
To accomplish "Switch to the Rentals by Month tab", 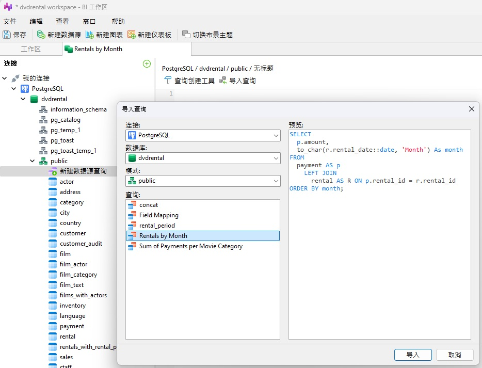I will pos(126,49).
